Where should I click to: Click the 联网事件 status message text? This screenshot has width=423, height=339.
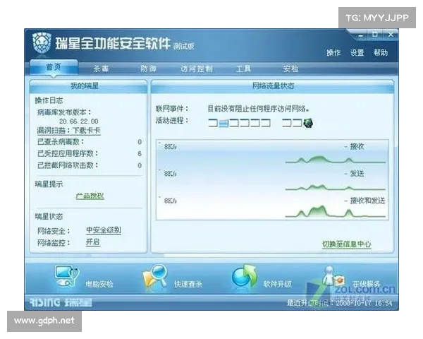point(259,109)
